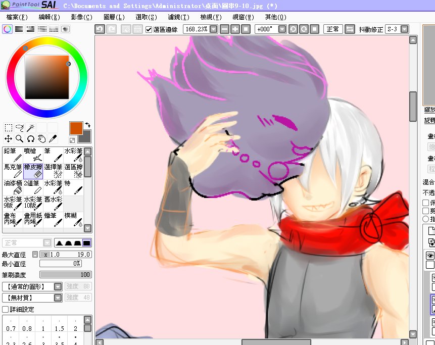Toggle visibility eye of the top layer

coord(430,256)
